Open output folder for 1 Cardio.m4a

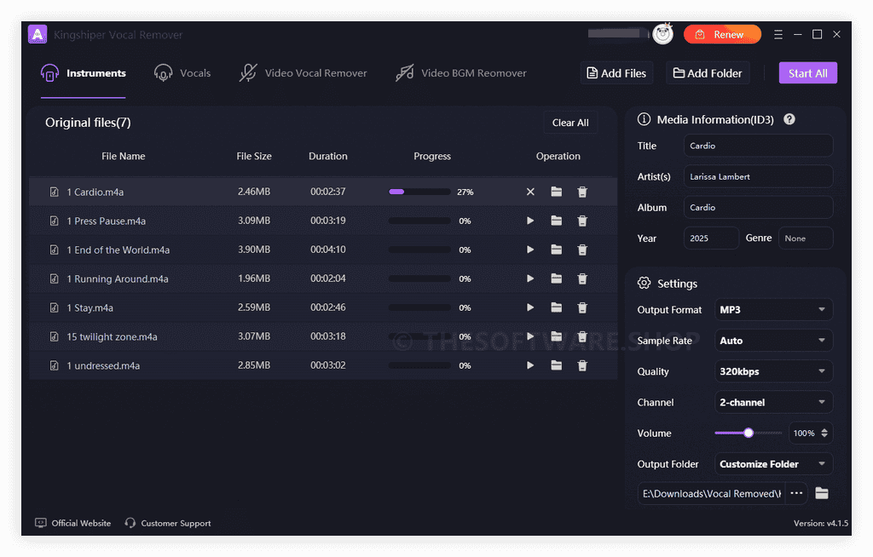pyautogui.click(x=556, y=192)
